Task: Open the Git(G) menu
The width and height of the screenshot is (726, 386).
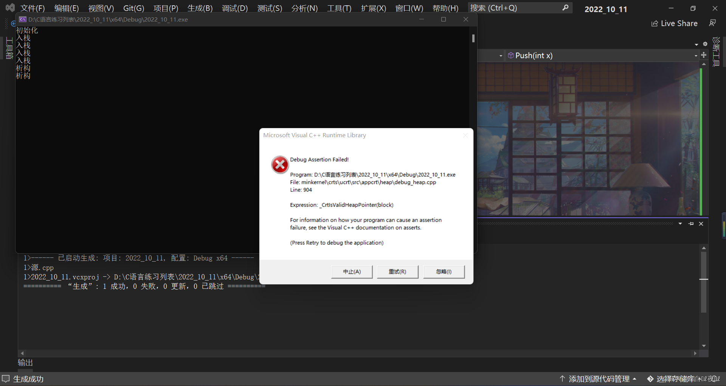Action: 133,8
